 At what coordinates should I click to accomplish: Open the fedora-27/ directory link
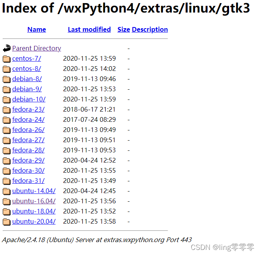click(28, 140)
